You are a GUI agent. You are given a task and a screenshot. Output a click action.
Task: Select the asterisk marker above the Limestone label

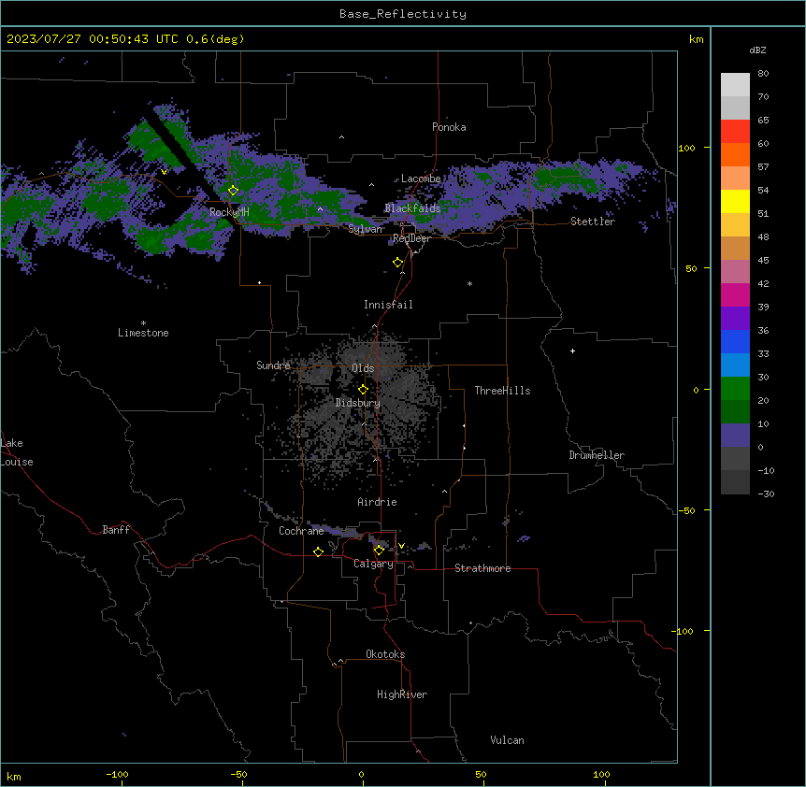(143, 323)
